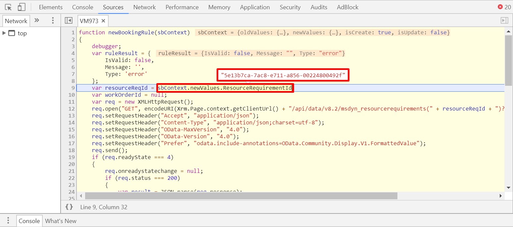Open the What's New drawer tab
Screen dimensions: 513x227
61,221
